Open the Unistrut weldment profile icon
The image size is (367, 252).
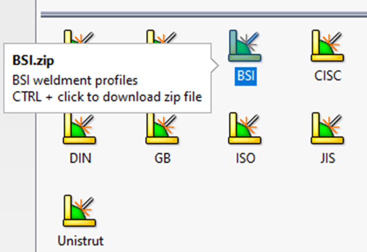[80, 211]
